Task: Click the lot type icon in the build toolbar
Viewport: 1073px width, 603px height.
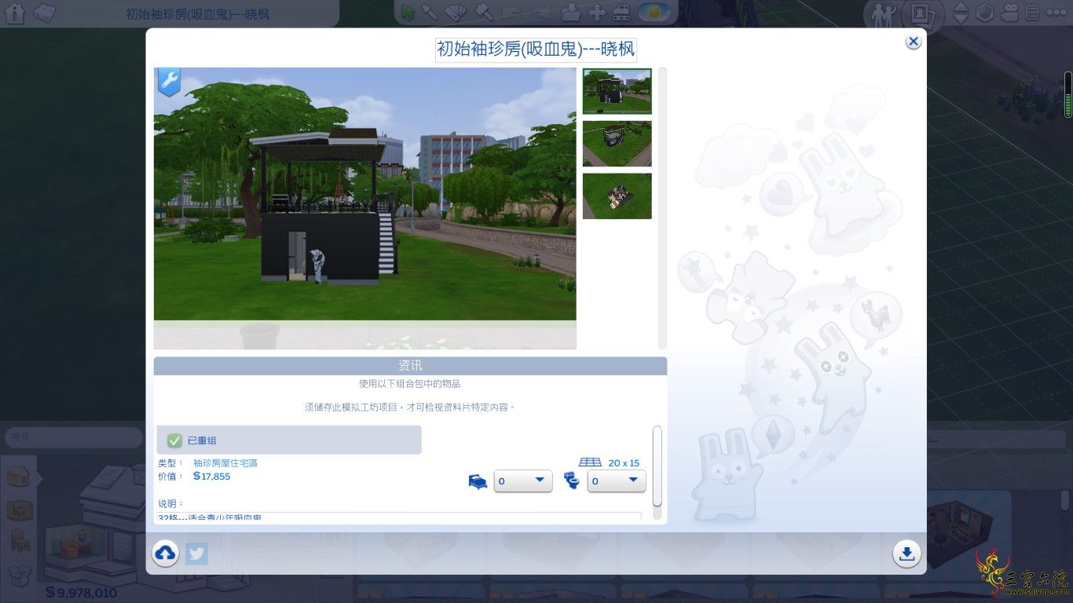Action: coord(621,13)
